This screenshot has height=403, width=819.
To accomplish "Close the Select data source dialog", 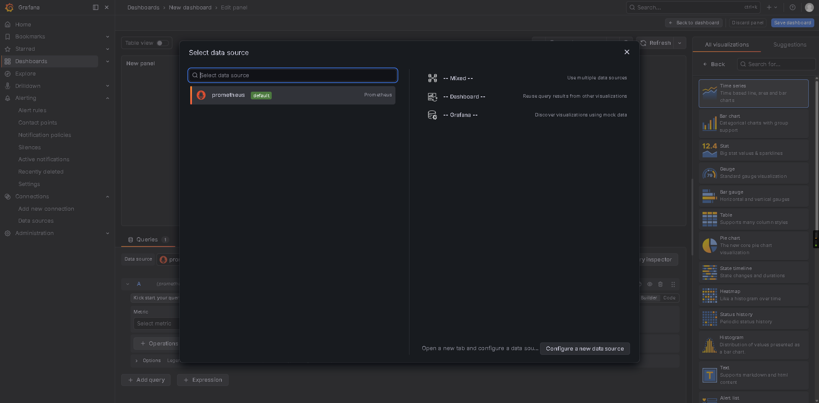I will click(x=627, y=52).
